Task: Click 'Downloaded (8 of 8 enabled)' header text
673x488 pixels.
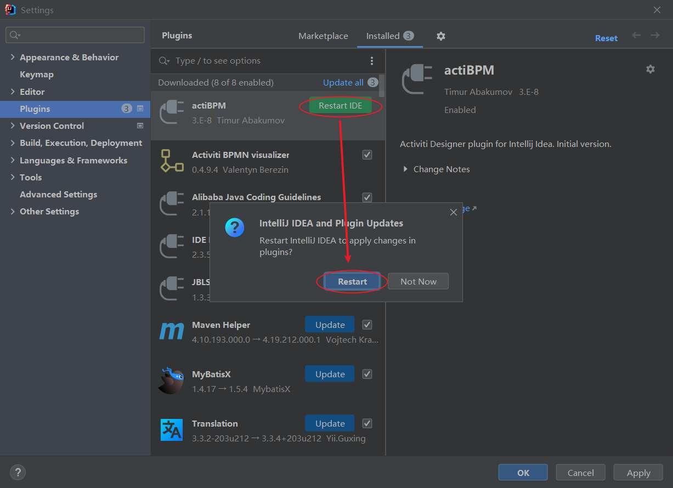Action: click(x=216, y=82)
